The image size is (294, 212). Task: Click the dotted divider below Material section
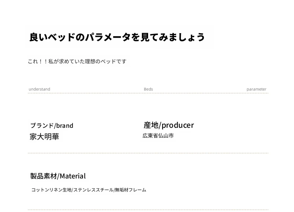[148, 210]
